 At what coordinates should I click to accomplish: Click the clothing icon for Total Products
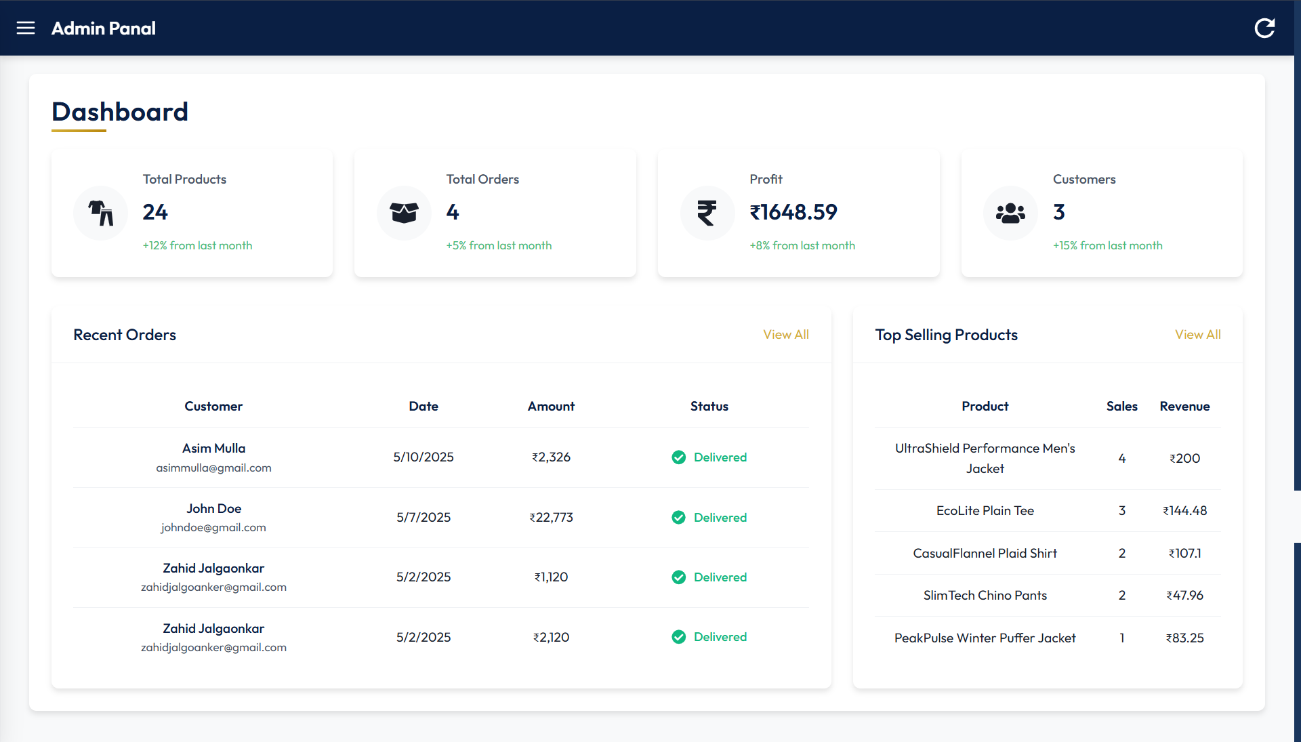click(x=101, y=213)
